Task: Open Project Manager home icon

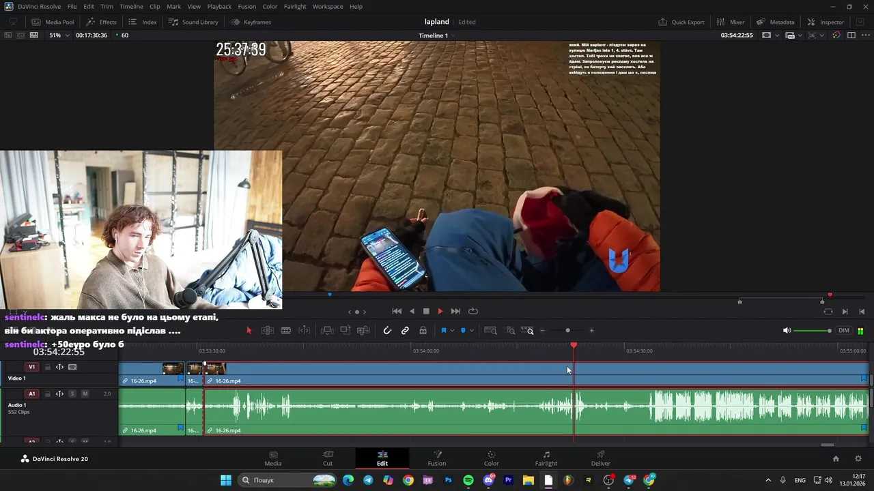Action: point(836,459)
